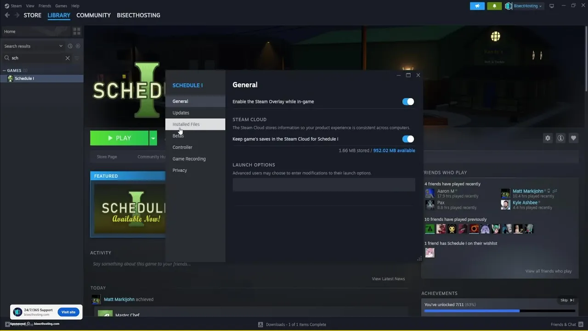The width and height of the screenshot is (588, 331).
Task: Go to the COMMUNITY tab
Action: coord(93,15)
